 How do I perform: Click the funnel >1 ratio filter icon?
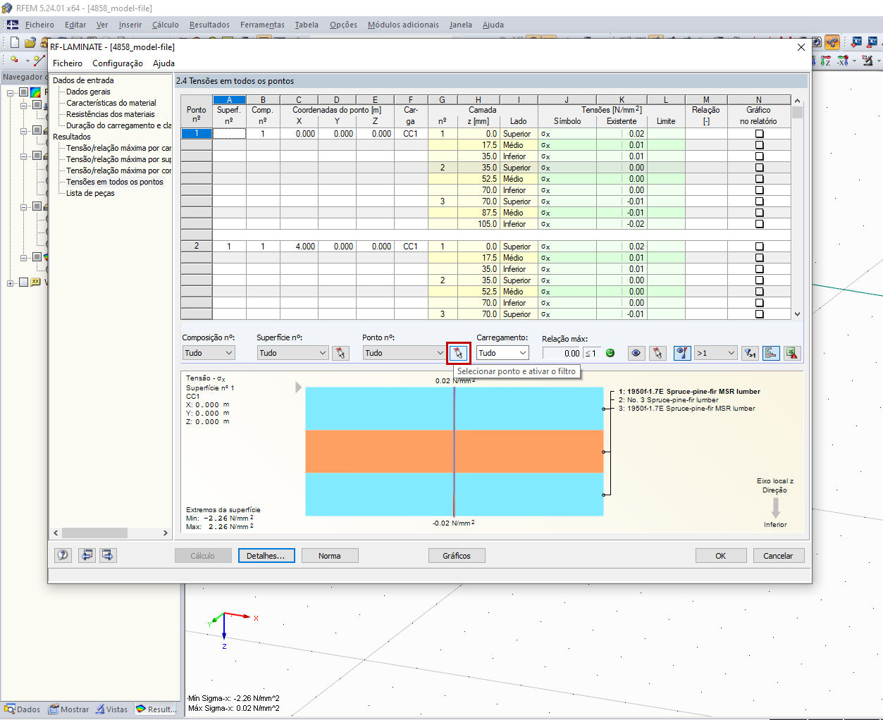coord(750,353)
